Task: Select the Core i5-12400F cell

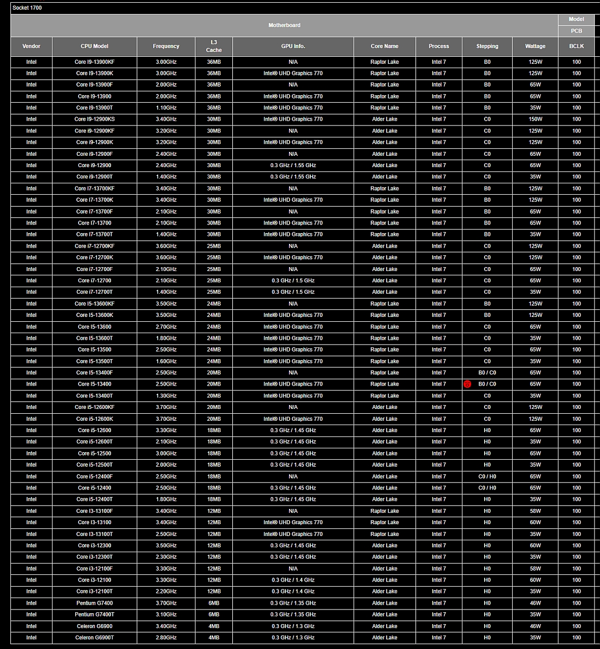Action: (95, 476)
